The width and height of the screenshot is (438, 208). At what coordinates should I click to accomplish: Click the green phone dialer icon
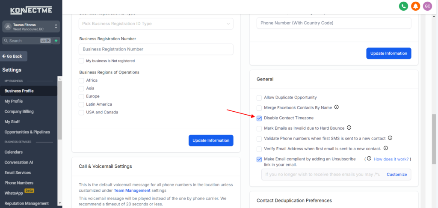(x=403, y=6)
